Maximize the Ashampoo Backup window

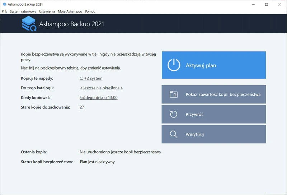point(266,5)
